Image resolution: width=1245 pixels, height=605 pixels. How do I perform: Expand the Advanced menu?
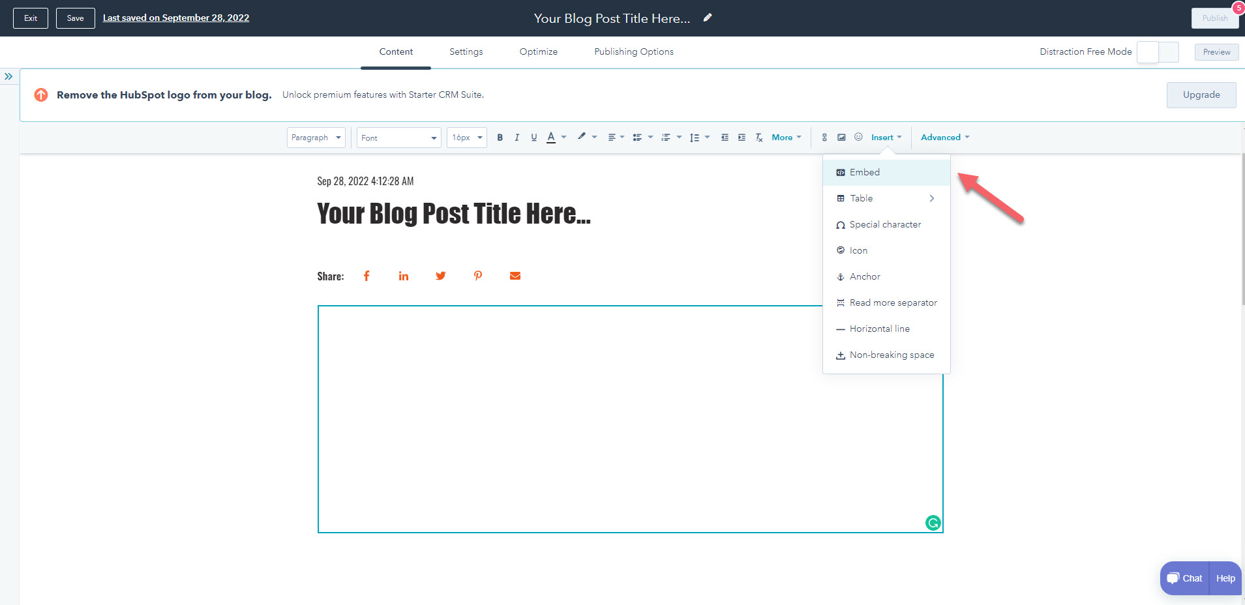944,138
